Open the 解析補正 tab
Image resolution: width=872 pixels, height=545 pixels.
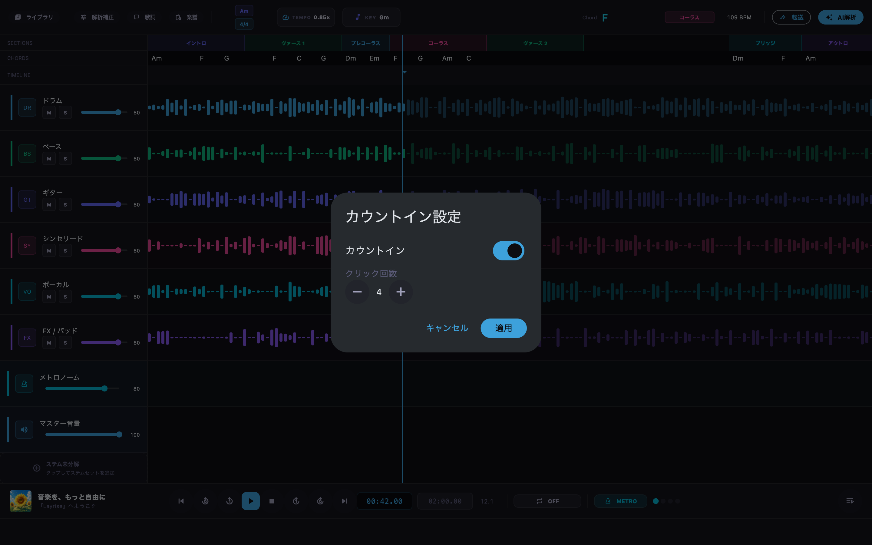(97, 17)
